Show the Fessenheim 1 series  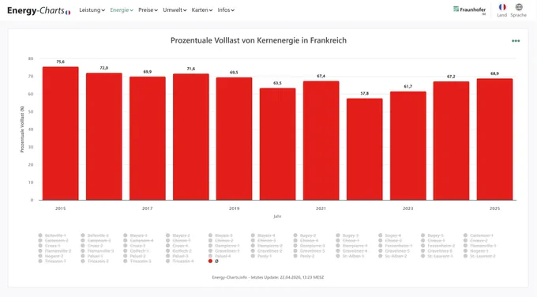click(x=396, y=246)
